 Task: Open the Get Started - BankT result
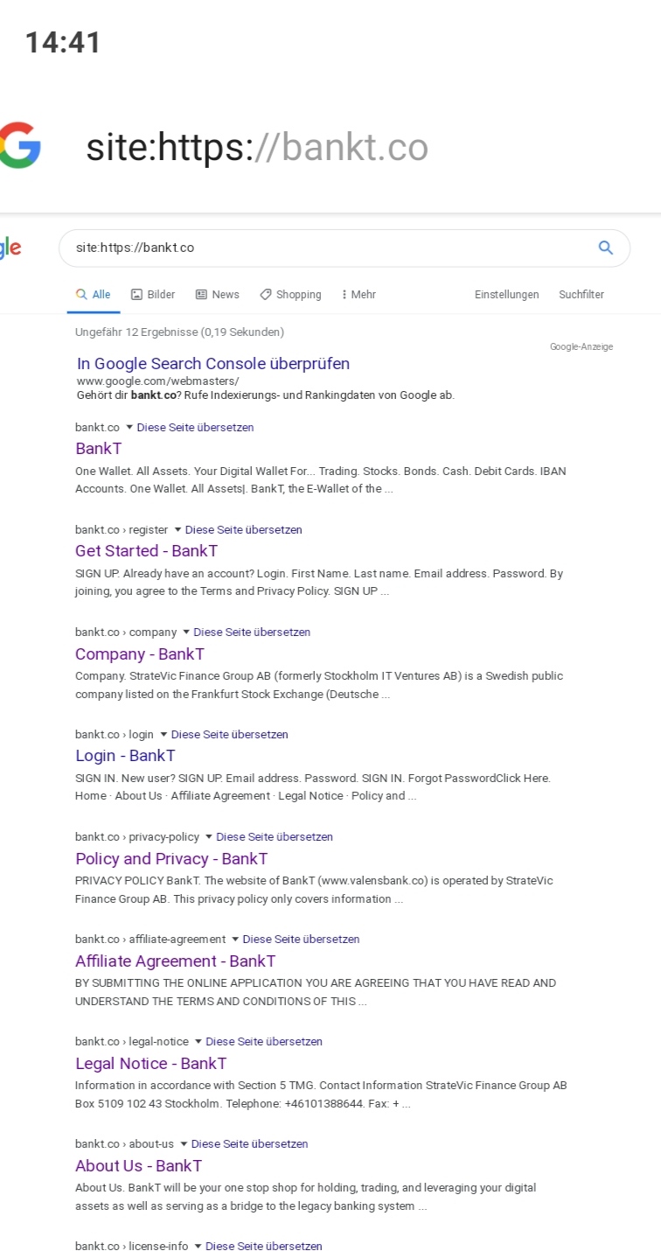(146, 551)
